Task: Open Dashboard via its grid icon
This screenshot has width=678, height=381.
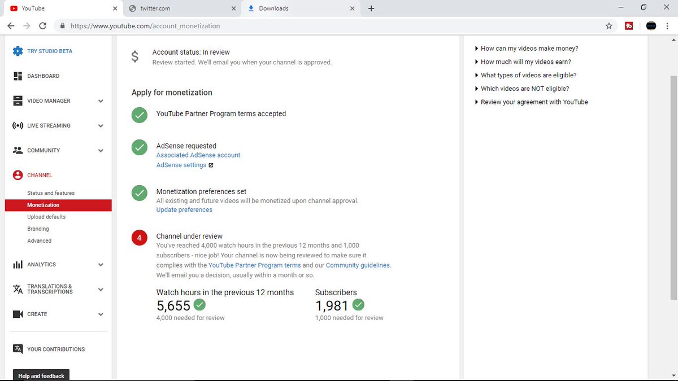Action: pyautogui.click(x=18, y=76)
